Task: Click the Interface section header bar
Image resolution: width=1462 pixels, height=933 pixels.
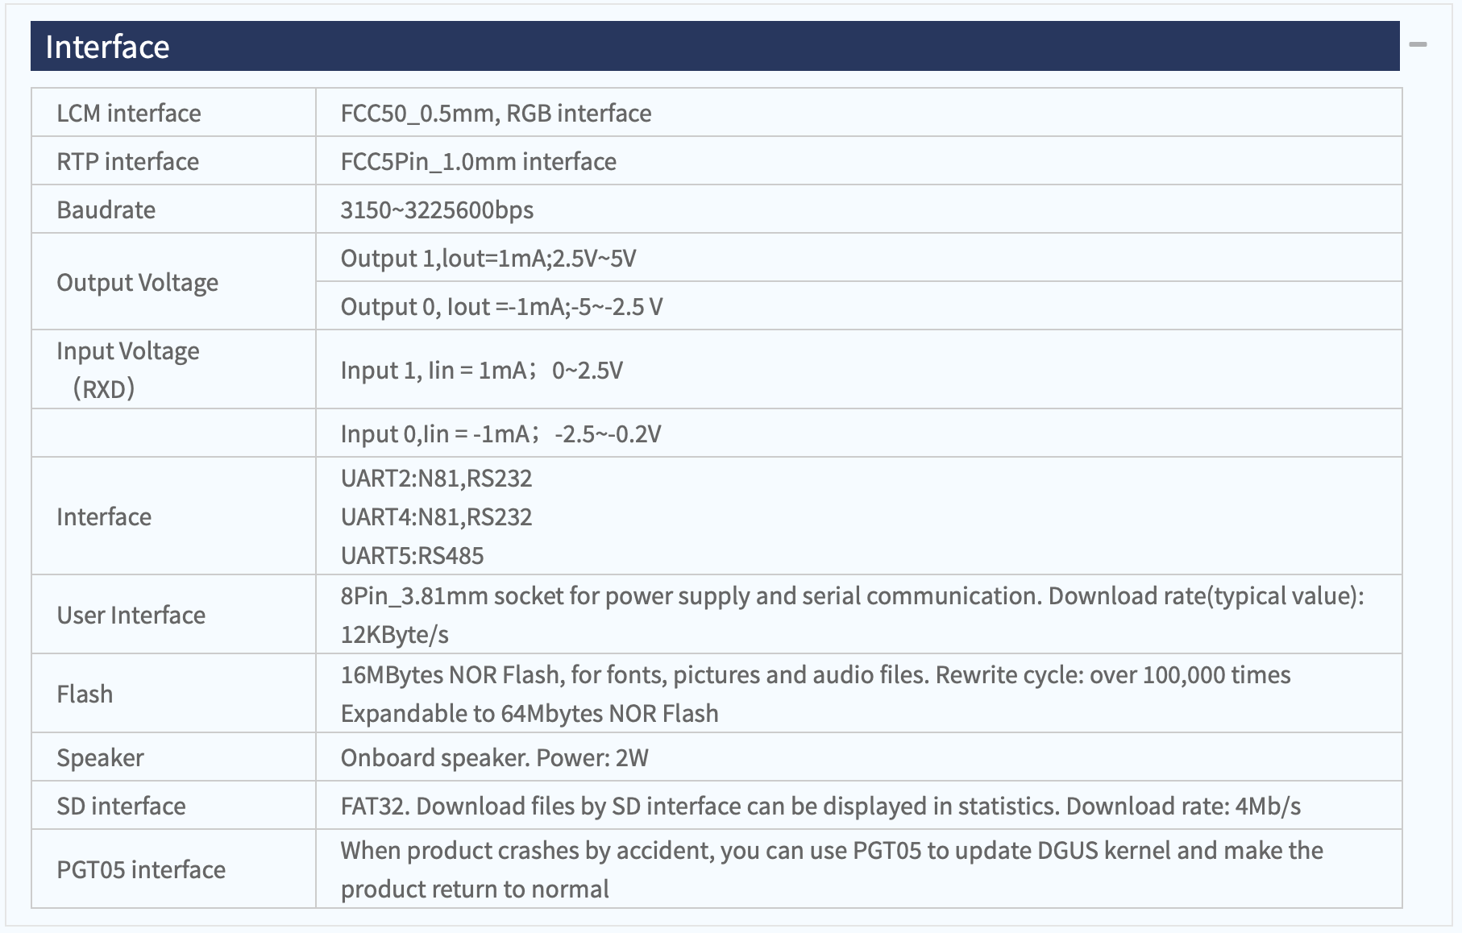Action: (715, 46)
